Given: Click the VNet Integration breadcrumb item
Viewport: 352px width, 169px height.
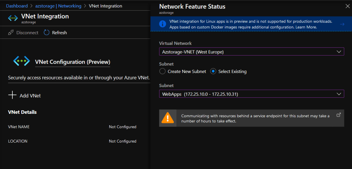Looking at the screenshot, I should tap(105, 6).
